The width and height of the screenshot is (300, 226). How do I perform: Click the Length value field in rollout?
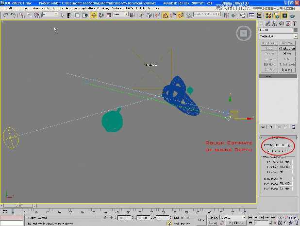click(x=281, y=145)
